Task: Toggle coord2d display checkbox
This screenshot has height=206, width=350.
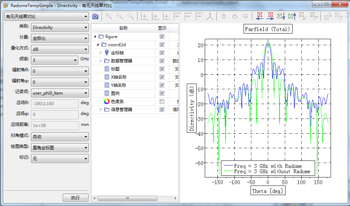Action: [x=162, y=45]
